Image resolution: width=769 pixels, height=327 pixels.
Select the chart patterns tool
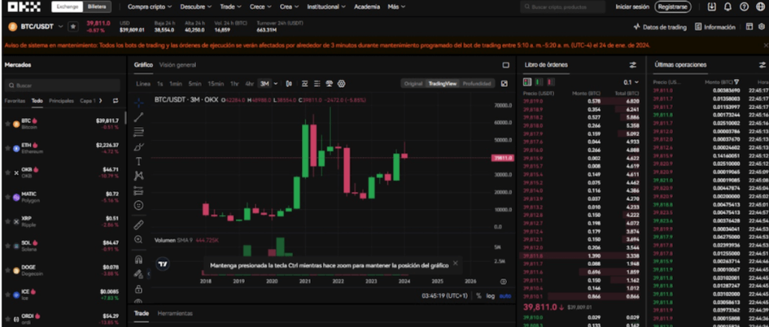point(139,176)
